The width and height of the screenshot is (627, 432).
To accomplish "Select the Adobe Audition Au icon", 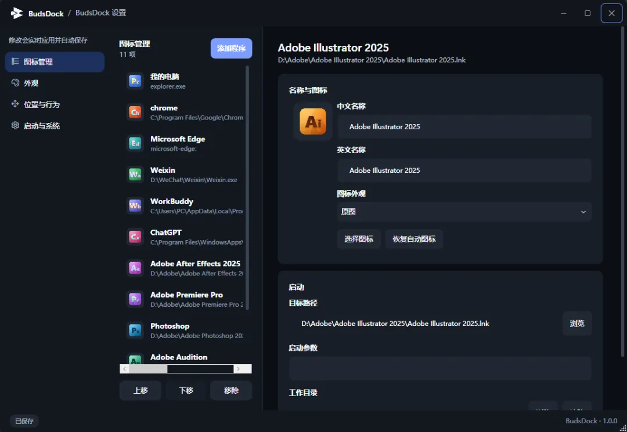I will (135, 360).
